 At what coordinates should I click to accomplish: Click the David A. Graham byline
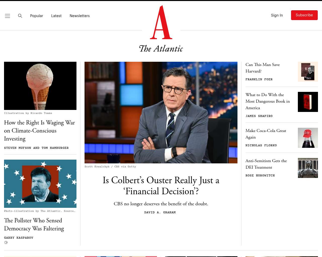point(160,212)
